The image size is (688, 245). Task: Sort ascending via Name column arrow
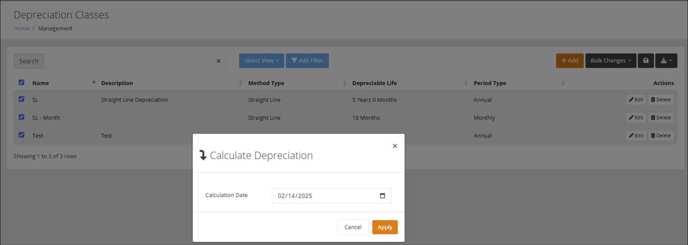tap(94, 82)
